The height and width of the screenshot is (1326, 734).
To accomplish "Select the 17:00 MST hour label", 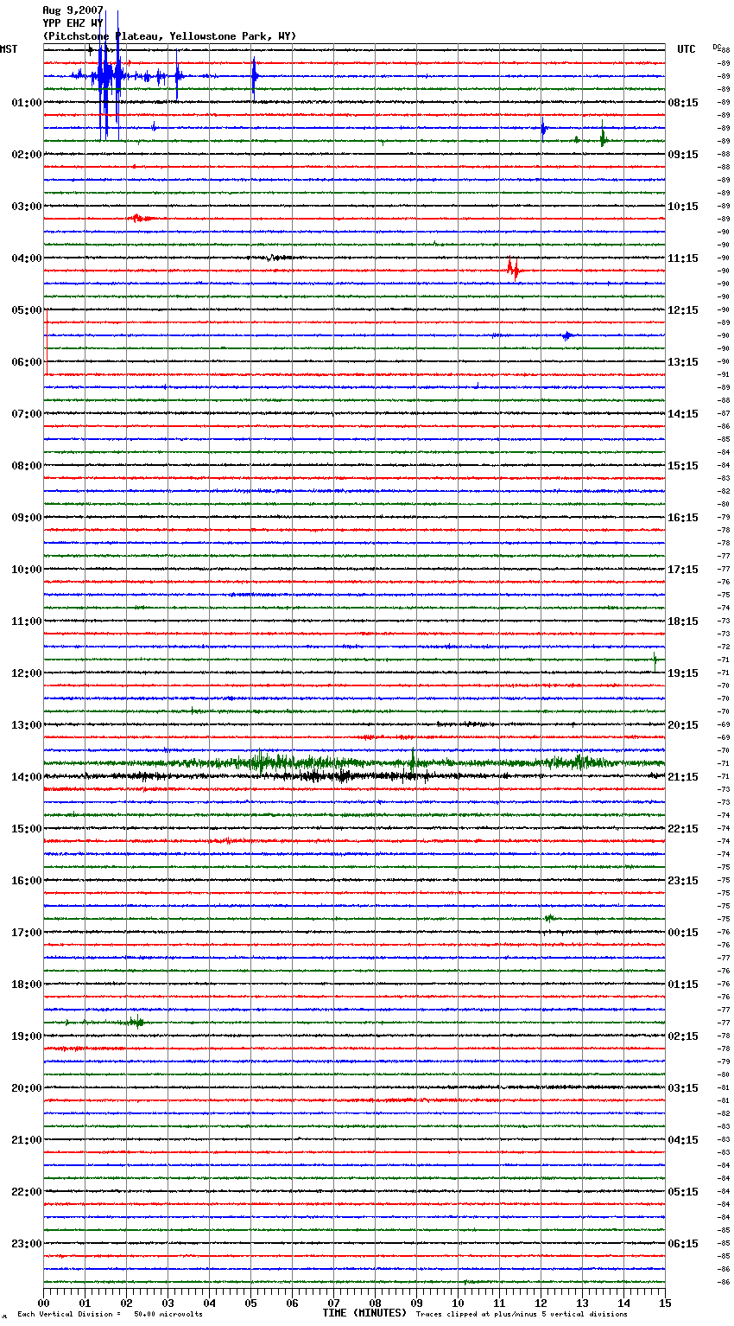I will pyautogui.click(x=27, y=932).
